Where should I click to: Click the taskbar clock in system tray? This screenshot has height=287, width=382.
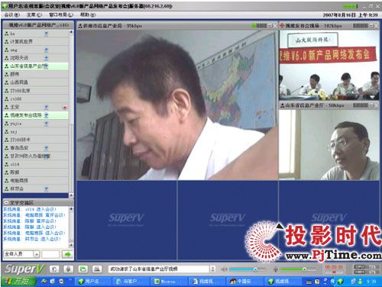pos(371,281)
